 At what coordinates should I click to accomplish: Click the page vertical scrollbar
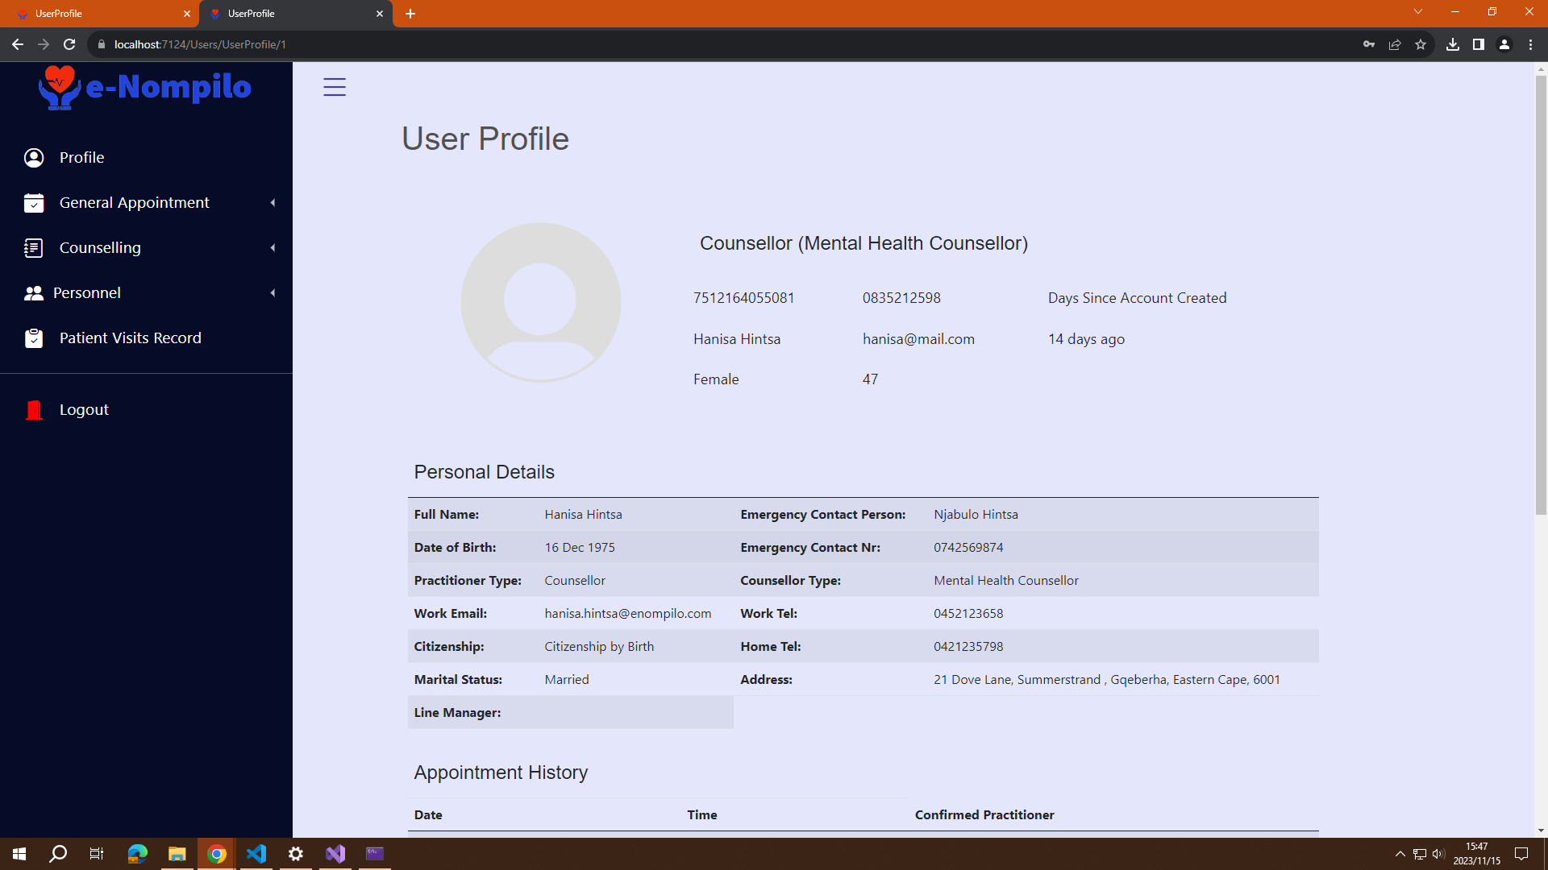[x=1541, y=295]
